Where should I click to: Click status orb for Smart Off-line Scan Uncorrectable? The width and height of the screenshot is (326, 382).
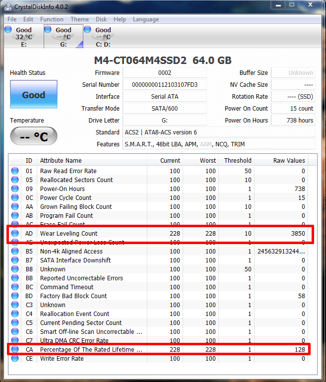click(x=15, y=331)
